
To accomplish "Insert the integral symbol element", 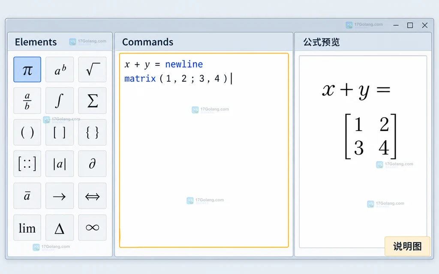I will (x=60, y=101).
